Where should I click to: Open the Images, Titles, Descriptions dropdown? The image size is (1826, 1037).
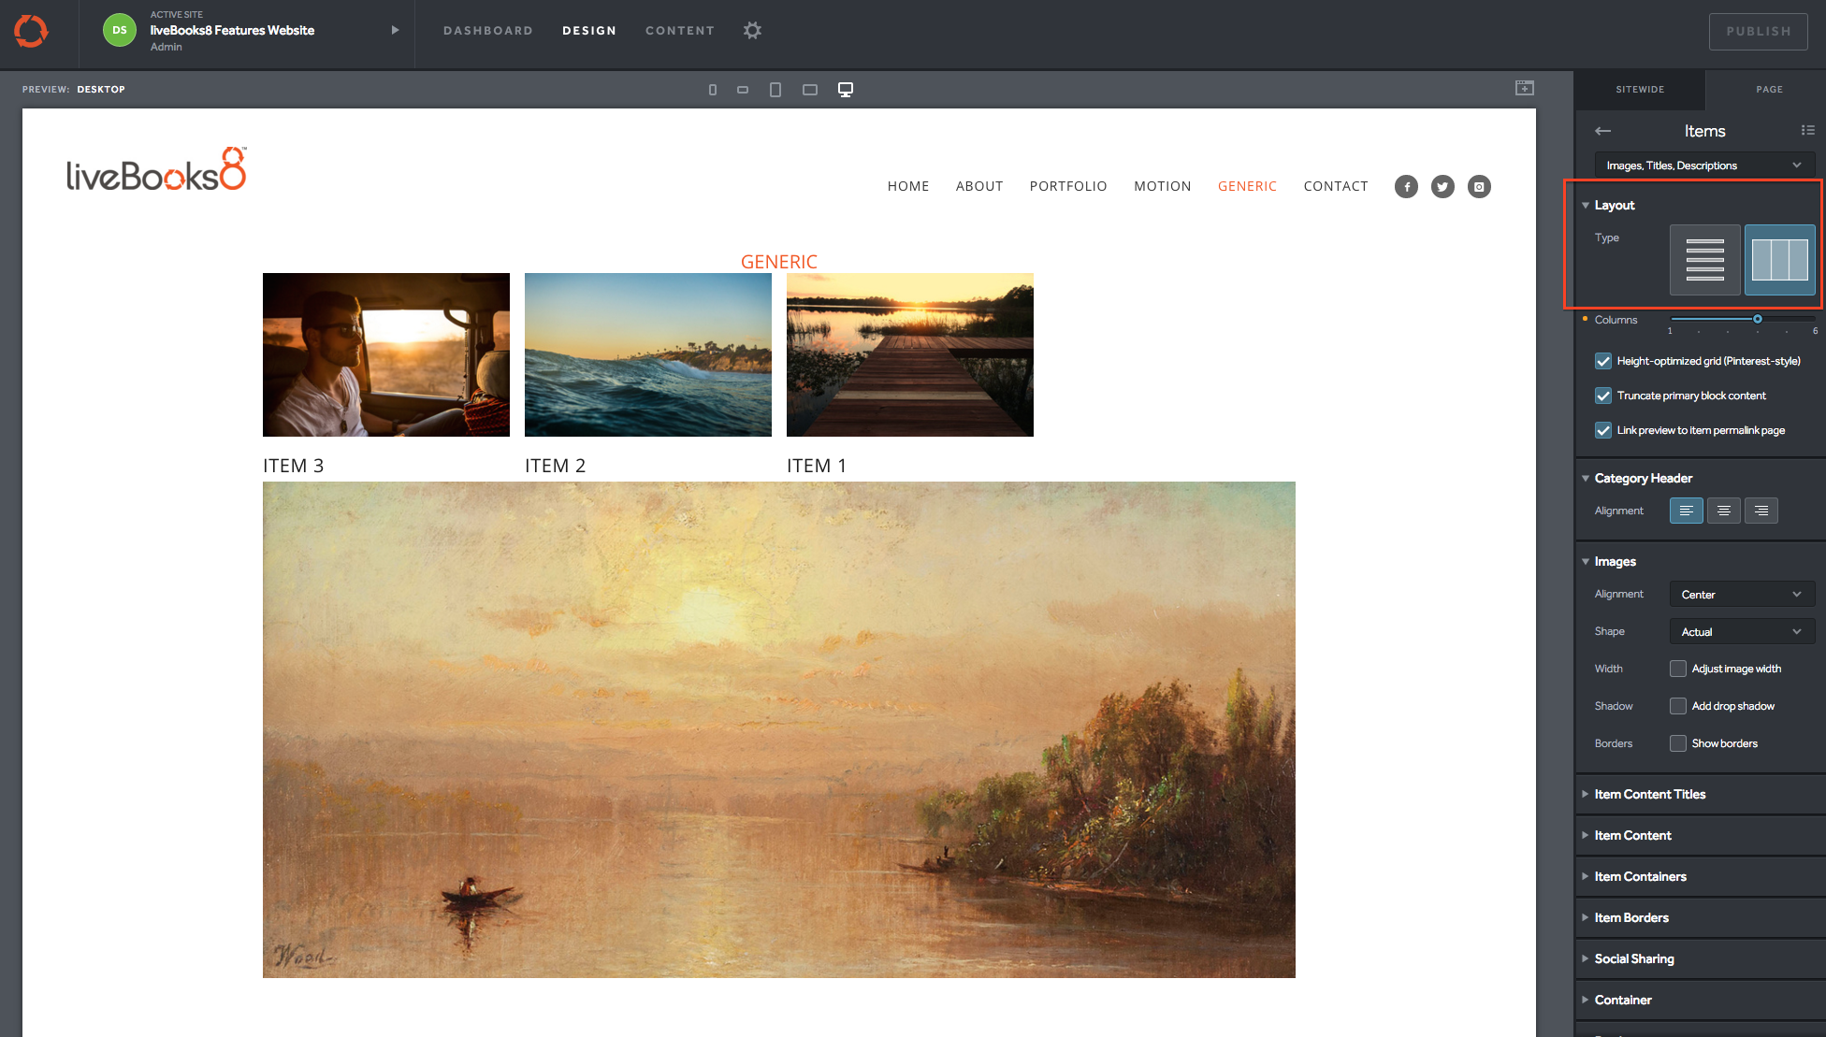click(x=1703, y=166)
